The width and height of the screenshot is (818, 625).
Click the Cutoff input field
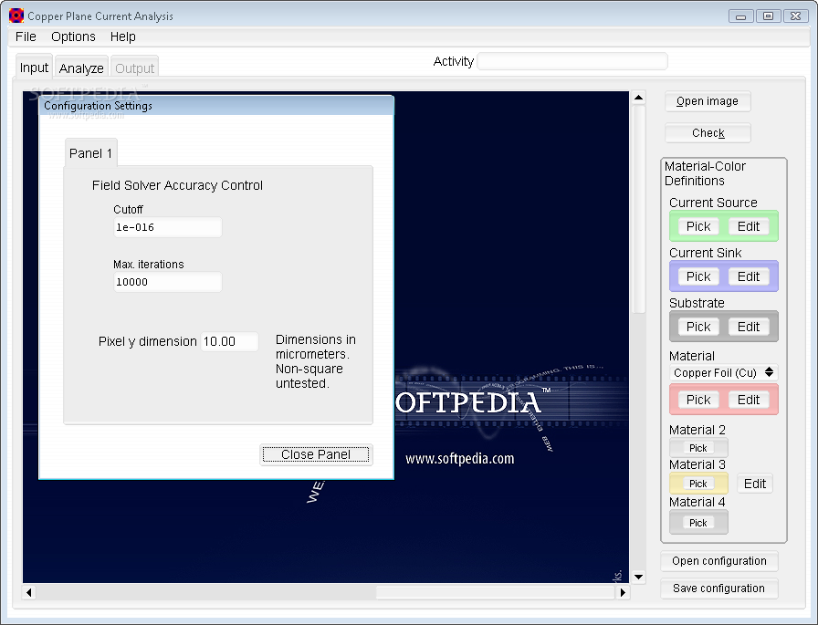pyautogui.click(x=167, y=227)
